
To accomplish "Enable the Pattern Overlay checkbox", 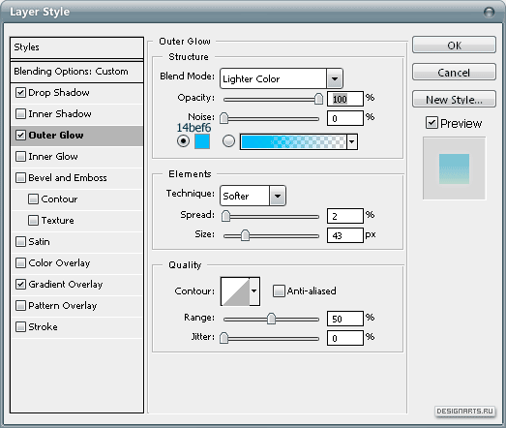I will click(x=20, y=306).
